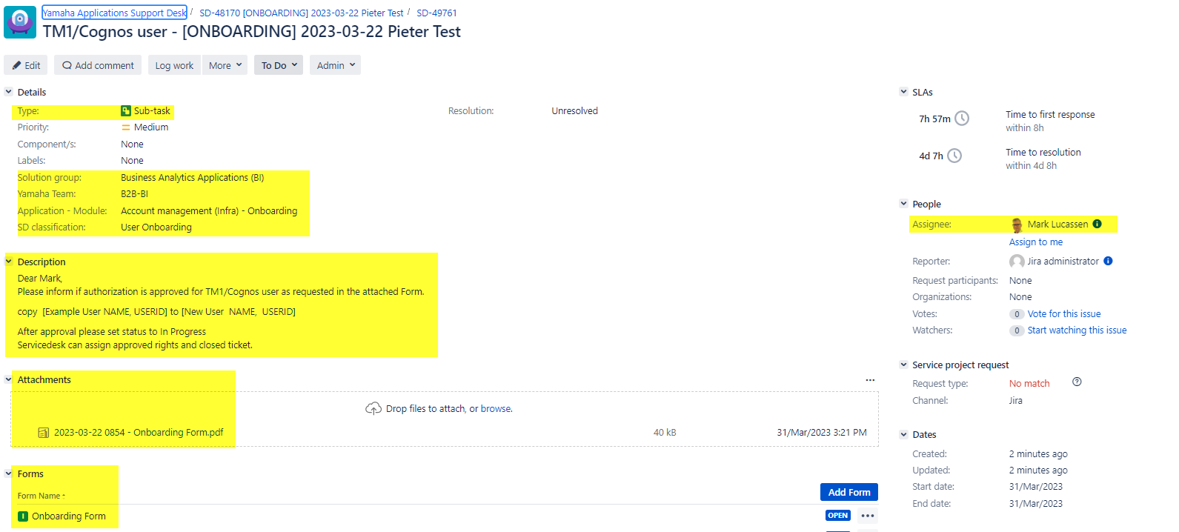Click Start watching this issue link
This screenshot has height=532, width=1179.
1077,330
